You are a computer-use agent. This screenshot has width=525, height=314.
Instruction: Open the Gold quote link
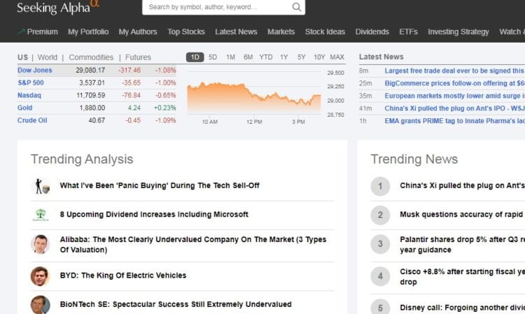(x=24, y=108)
